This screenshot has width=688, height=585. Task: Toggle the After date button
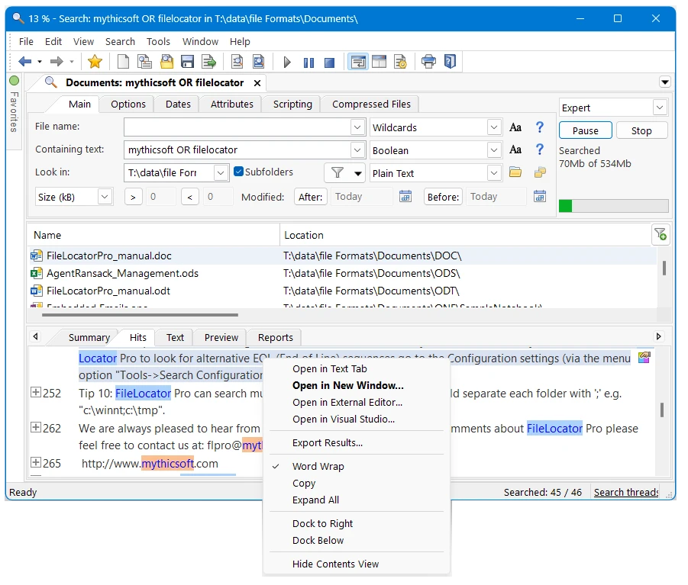(x=310, y=197)
